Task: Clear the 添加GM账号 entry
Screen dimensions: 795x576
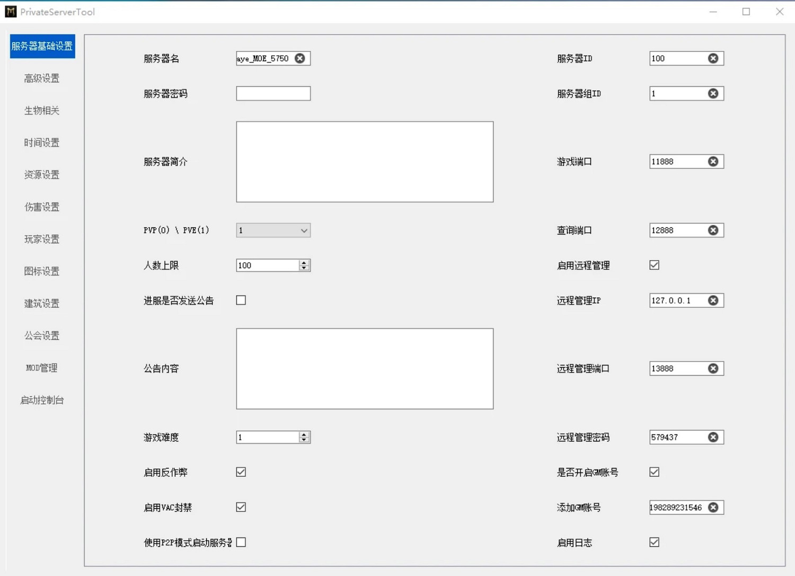Action: point(713,507)
